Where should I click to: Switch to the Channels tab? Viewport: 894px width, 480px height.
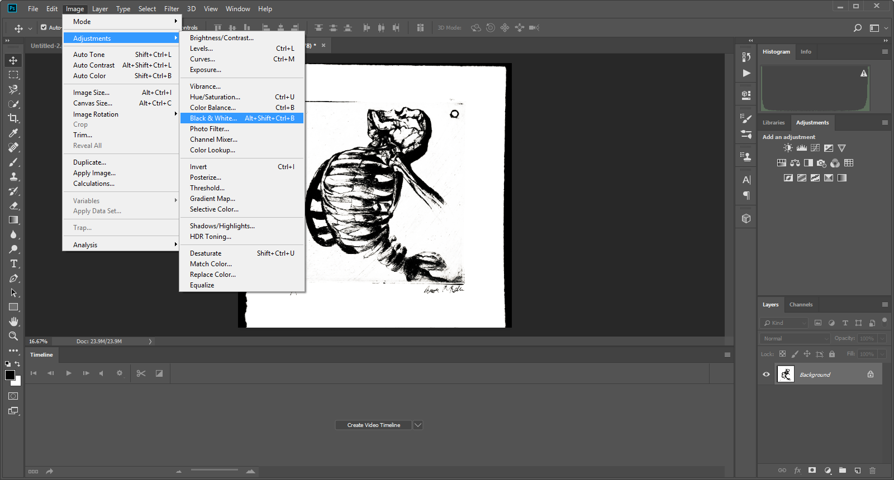pyautogui.click(x=801, y=305)
